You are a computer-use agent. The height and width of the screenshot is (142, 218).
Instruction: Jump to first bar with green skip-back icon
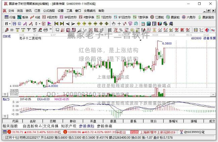coord(56,24)
